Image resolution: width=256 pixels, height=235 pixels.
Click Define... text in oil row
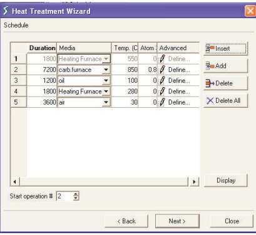click(179, 81)
